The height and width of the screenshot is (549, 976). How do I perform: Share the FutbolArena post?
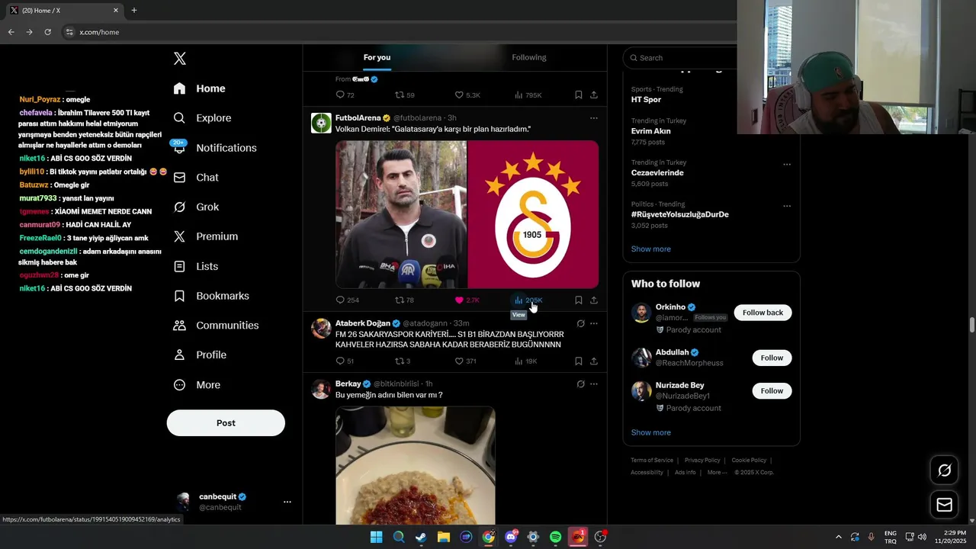pos(594,300)
